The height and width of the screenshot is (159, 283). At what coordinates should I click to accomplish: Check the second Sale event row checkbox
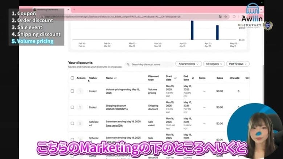(x=72, y=139)
